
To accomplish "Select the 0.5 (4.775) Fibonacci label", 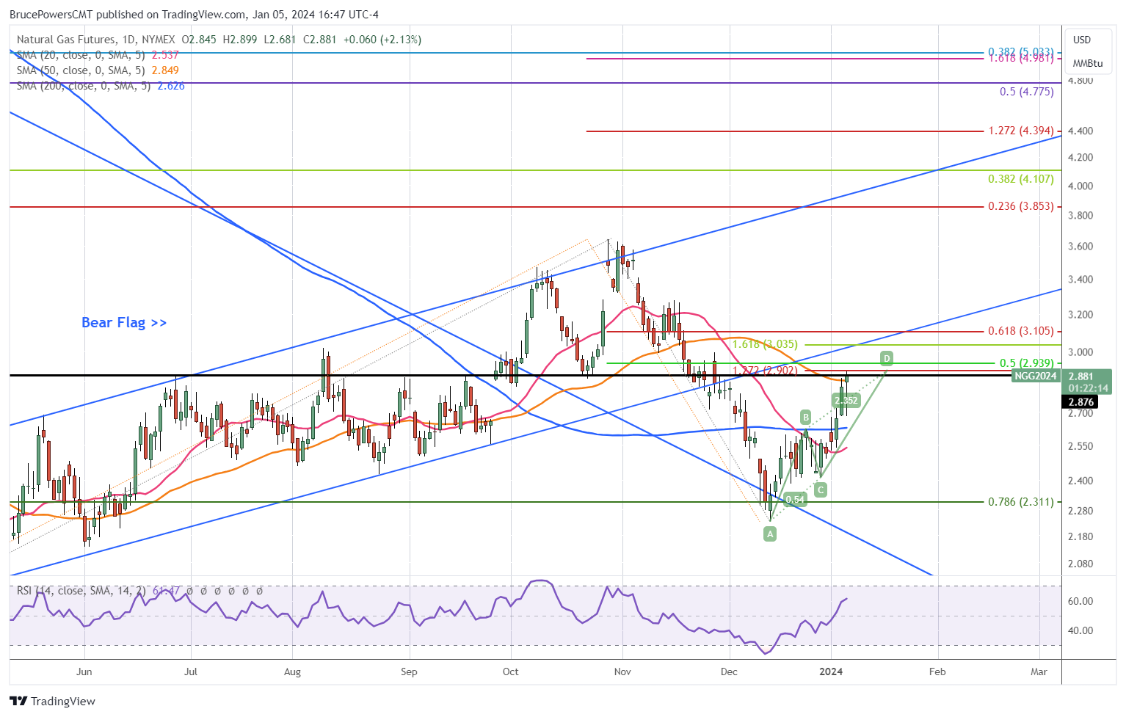I will point(1026,92).
